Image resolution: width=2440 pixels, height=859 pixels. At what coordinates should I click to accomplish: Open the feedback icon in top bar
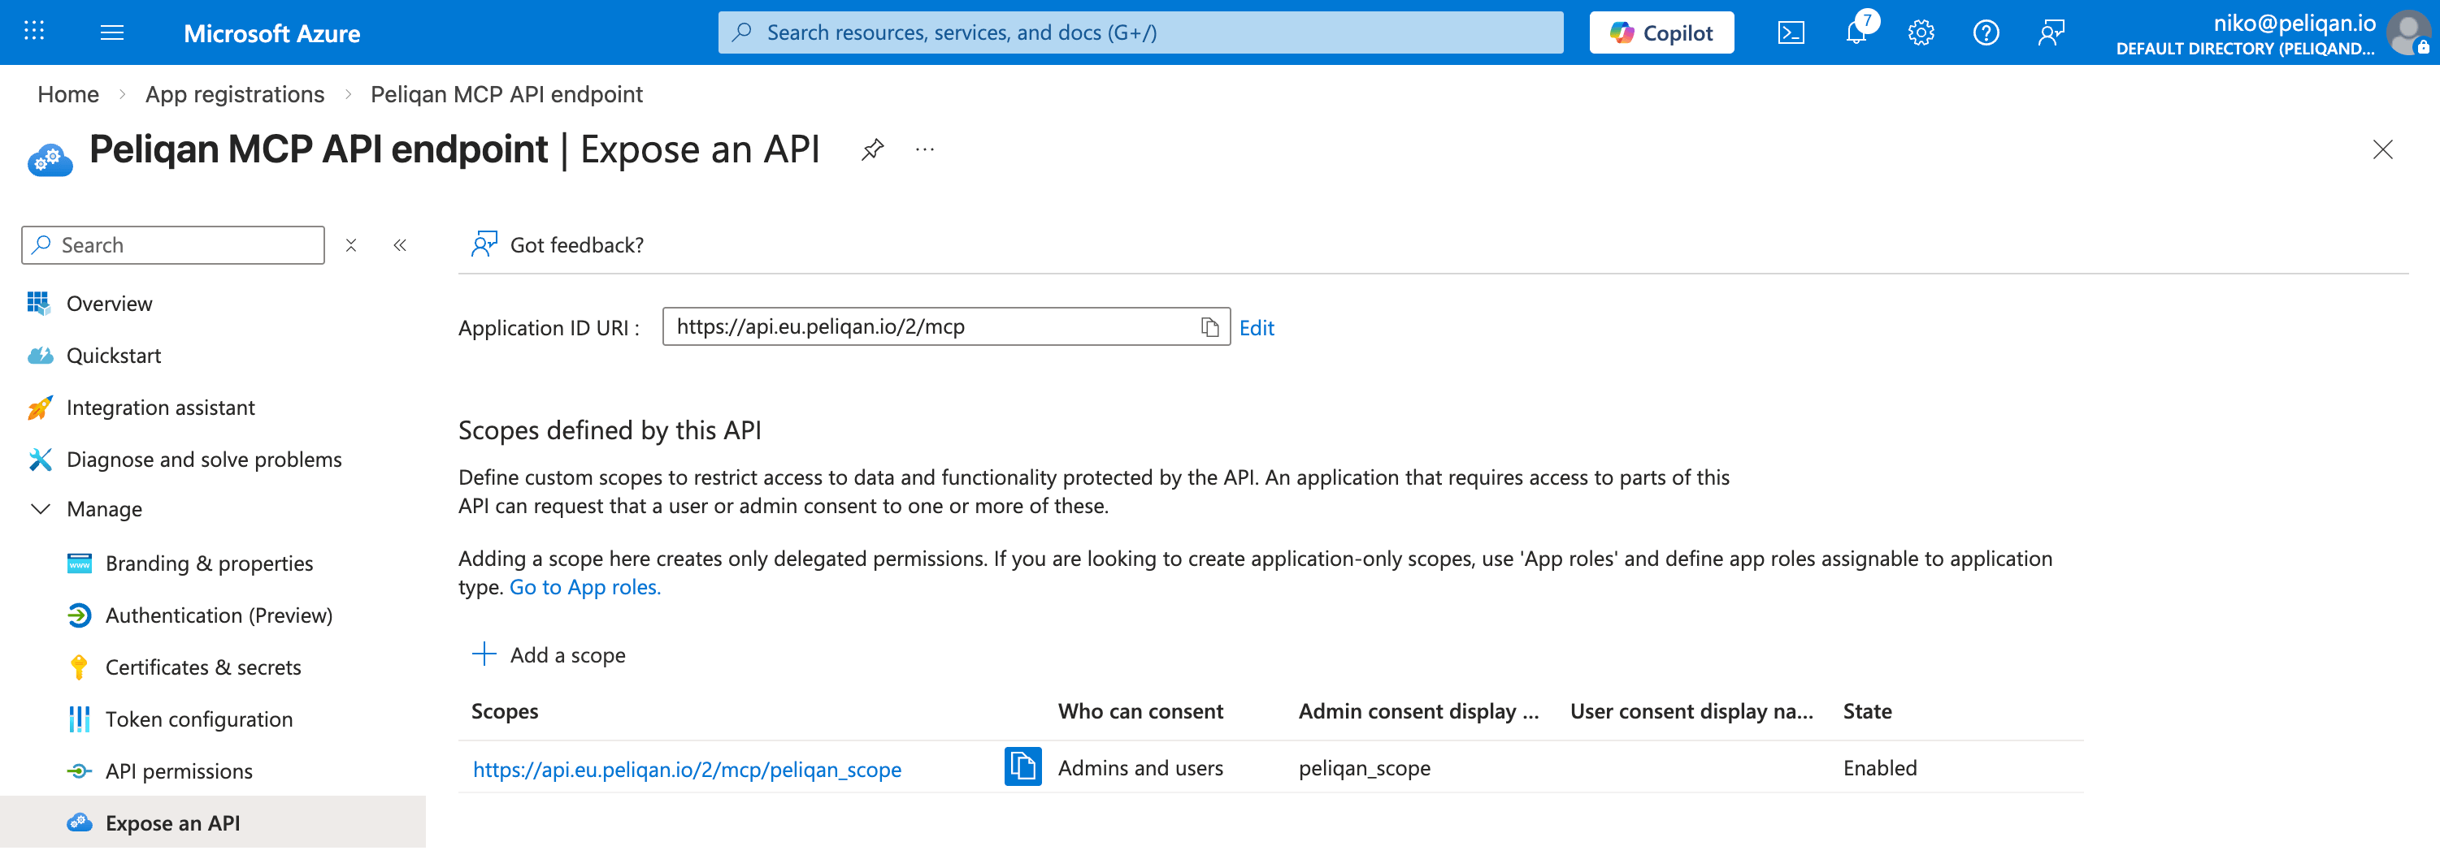pyautogui.click(x=2051, y=33)
